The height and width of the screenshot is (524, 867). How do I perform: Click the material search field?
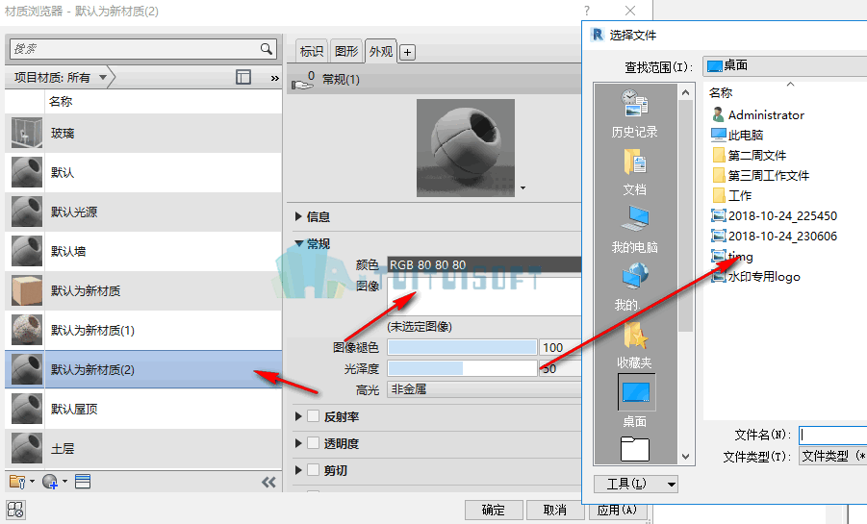[x=135, y=49]
